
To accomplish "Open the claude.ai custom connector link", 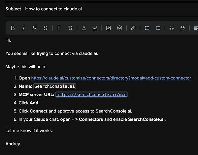I will click(x=111, y=78).
